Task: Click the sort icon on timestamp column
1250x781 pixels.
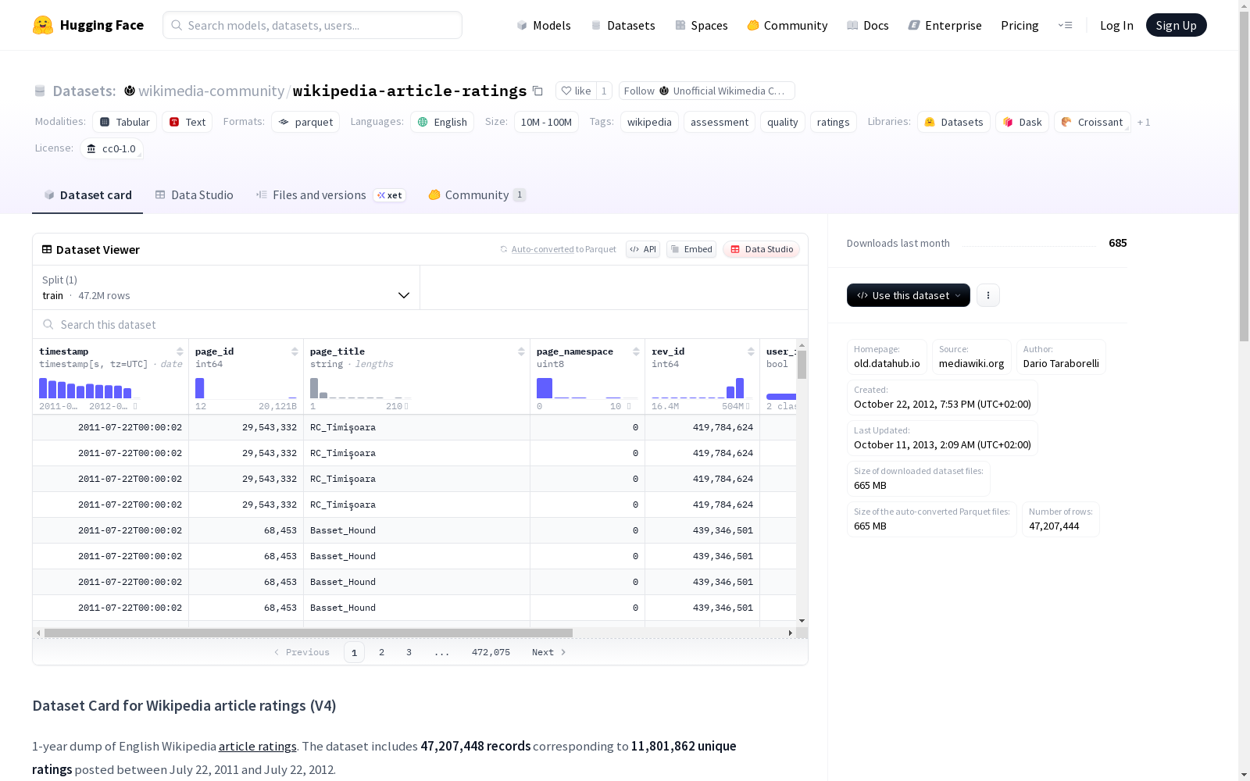Action: (180, 351)
